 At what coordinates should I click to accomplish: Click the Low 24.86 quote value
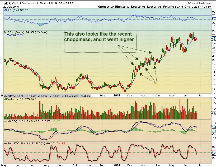(138, 7)
